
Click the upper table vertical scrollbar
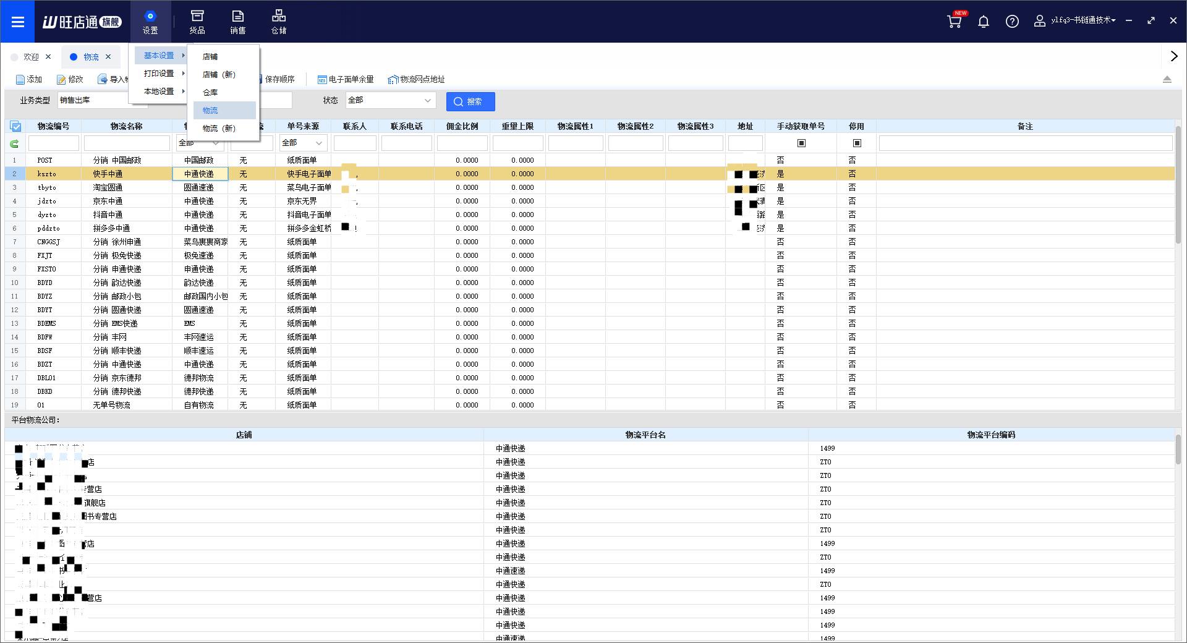coord(1178,185)
